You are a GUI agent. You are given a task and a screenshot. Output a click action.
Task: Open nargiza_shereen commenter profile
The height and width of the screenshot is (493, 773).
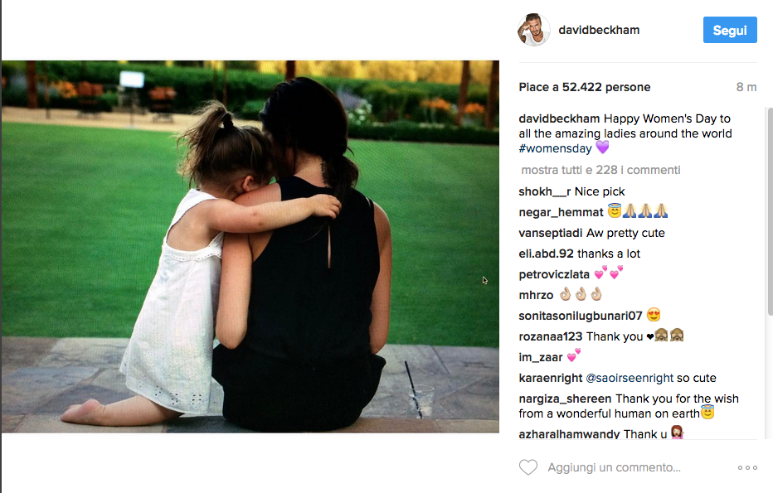[565, 399]
